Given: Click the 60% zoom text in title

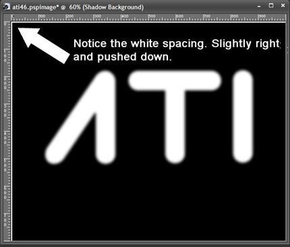Looking at the screenshot, I should (x=75, y=7).
